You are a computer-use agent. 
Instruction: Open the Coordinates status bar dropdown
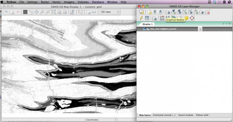(x=101, y=119)
